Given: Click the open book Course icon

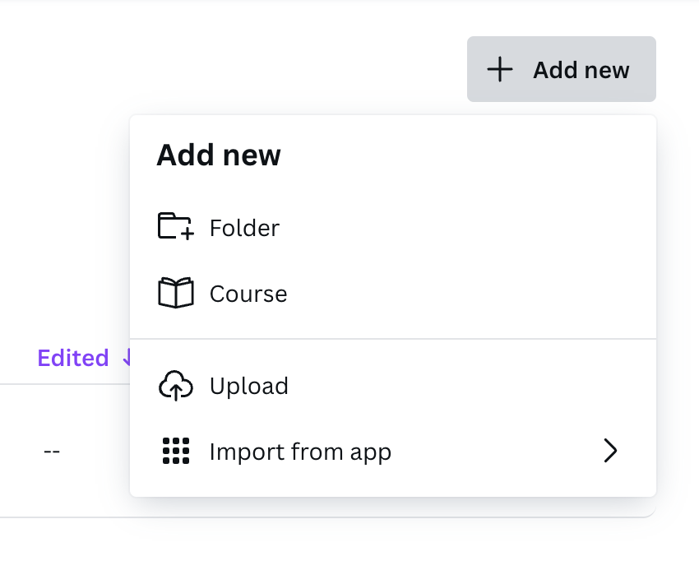Looking at the screenshot, I should coord(175,294).
